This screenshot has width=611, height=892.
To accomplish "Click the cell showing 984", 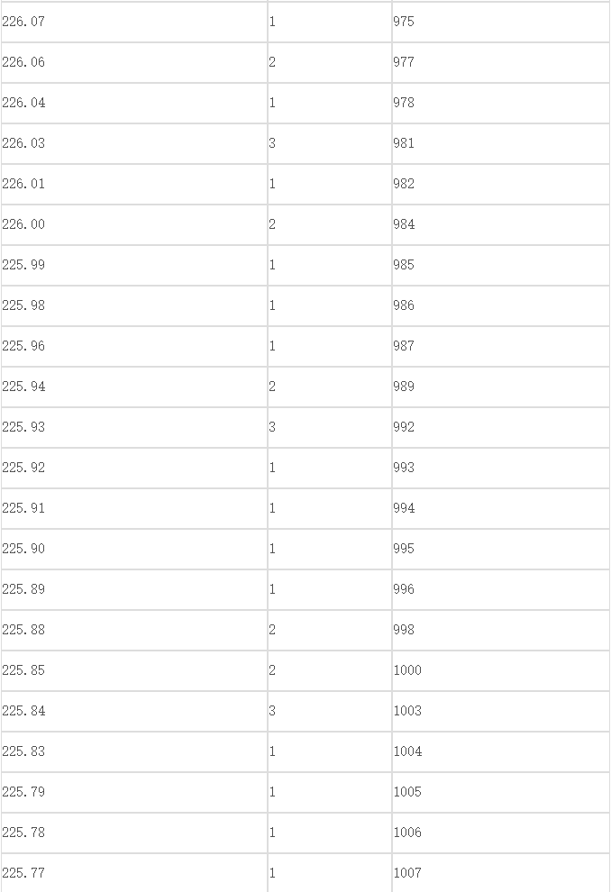I will tap(501, 224).
